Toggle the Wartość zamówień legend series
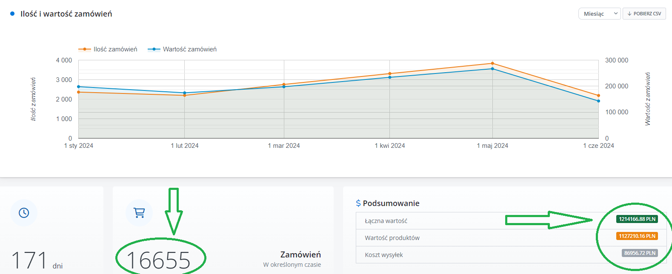This screenshot has height=274, width=672. tap(182, 49)
